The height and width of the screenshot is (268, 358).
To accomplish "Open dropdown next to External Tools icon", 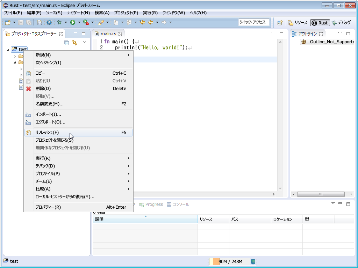I will 92,22.
